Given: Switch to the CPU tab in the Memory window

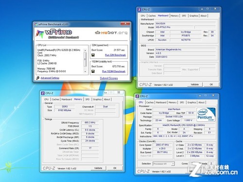Looking at the screenshot, I should (46, 99).
